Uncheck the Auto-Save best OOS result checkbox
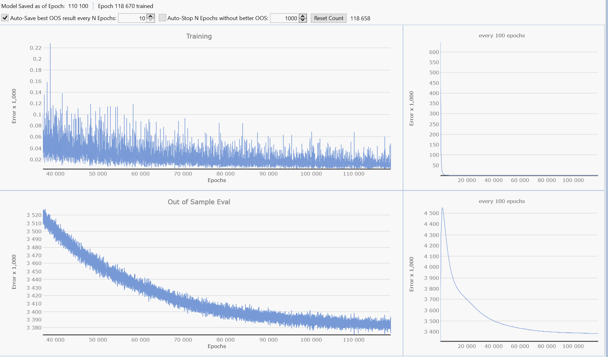This screenshot has width=608, height=357. 5,18
